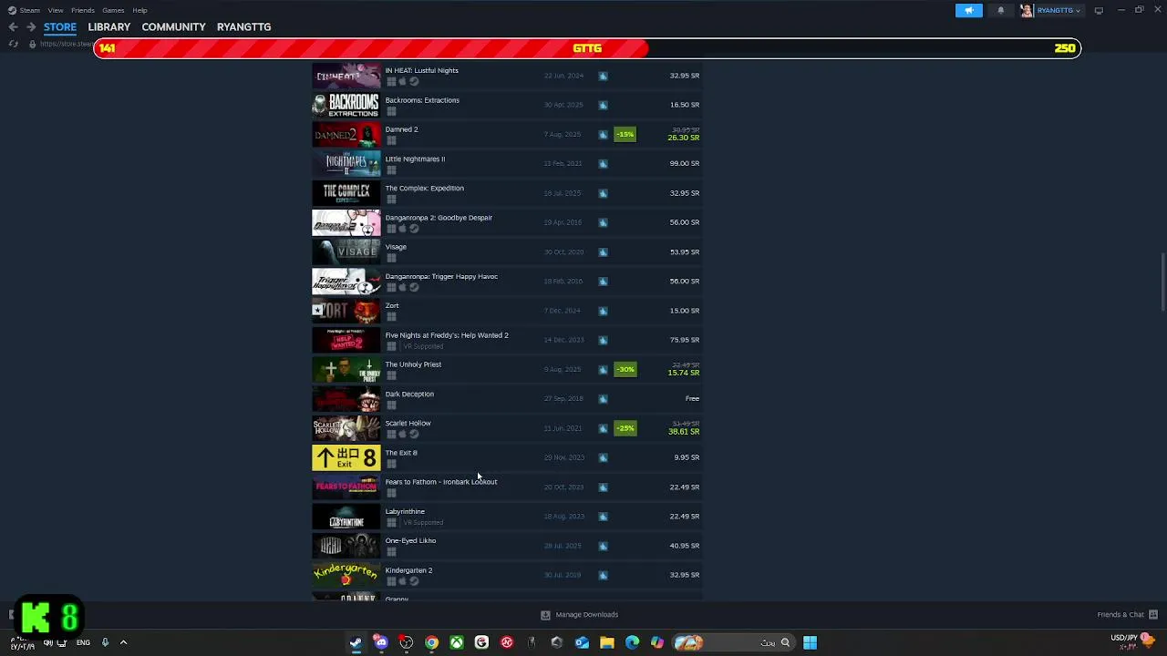Click The Complex: Expedition thumbnail
Image resolution: width=1167 pixels, height=656 pixels.
[346, 193]
